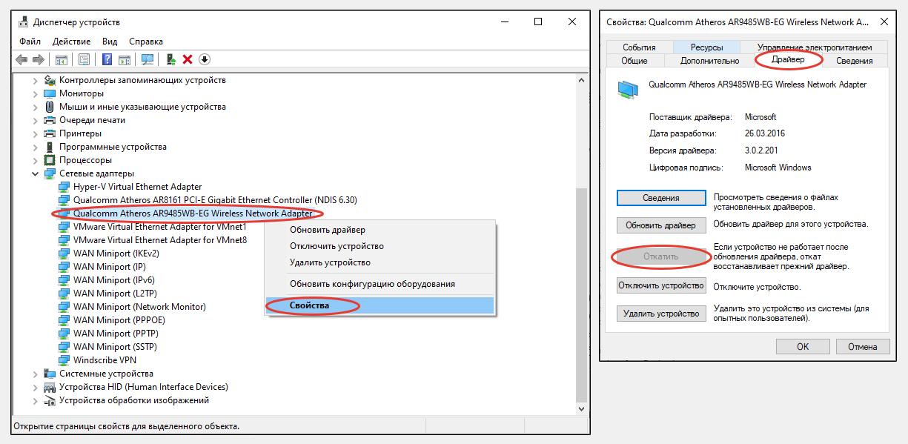Choose Удалить устройство in the context menu
Screen dimensions: 908x444
(x=380, y=262)
